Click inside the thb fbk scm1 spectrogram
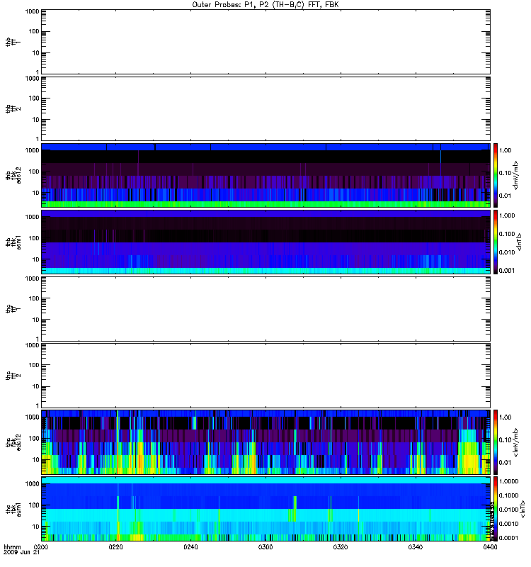The width and height of the screenshot is (531, 567). [x=266, y=241]
